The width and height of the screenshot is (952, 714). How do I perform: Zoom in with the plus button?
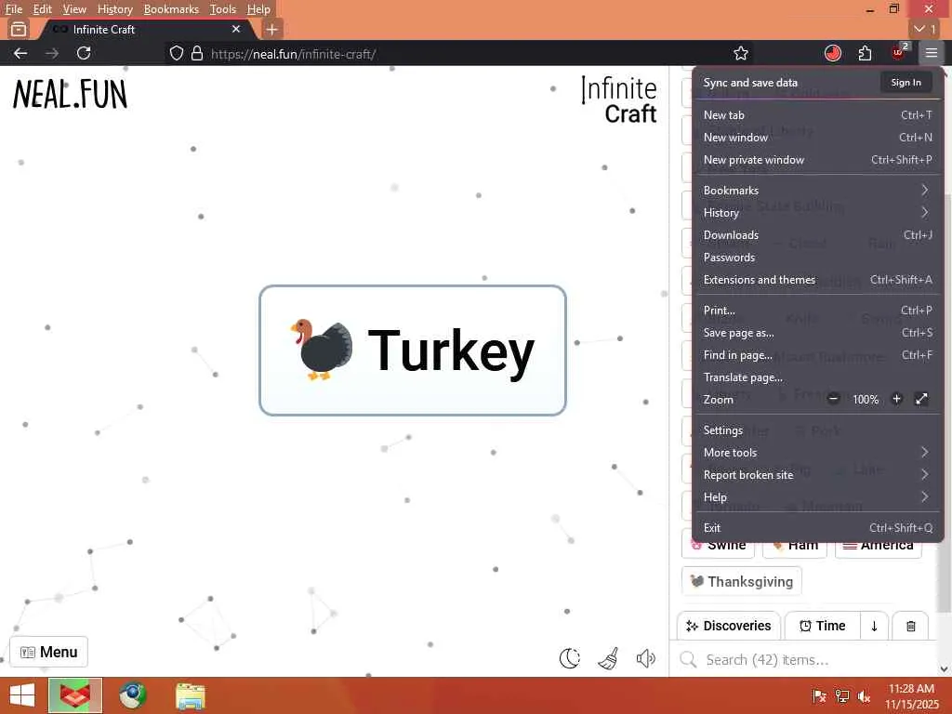(897, 399)
